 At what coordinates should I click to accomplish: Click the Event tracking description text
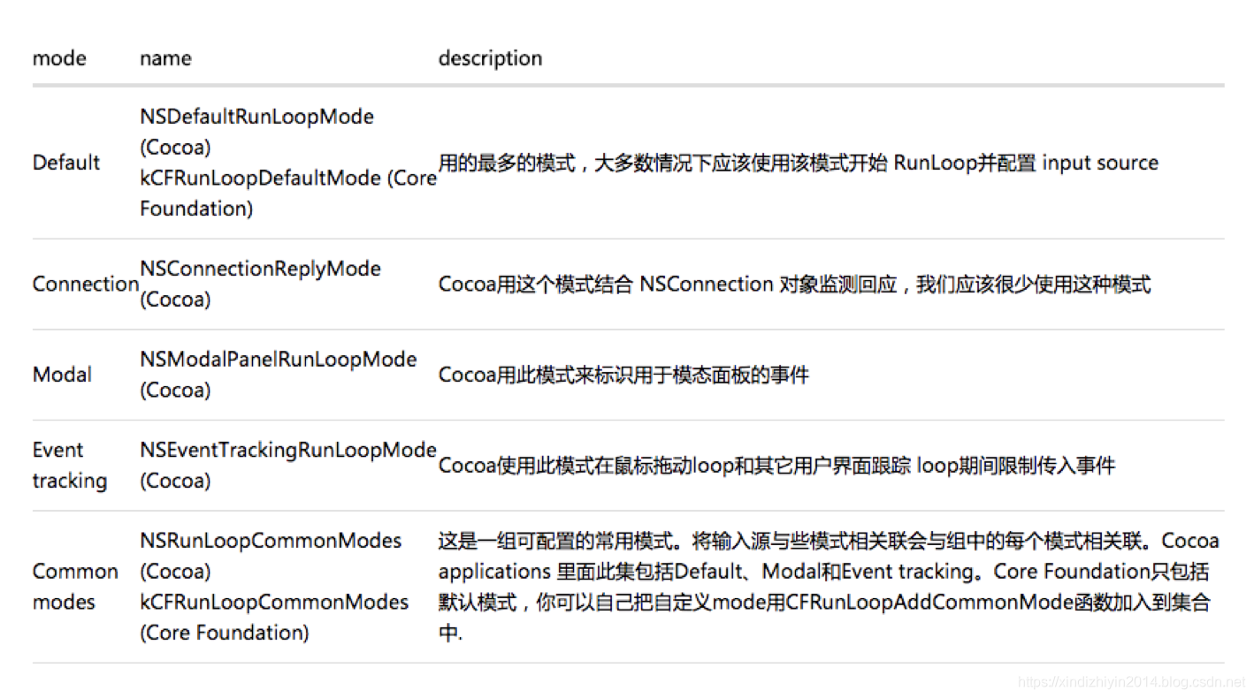pos(776,466)
